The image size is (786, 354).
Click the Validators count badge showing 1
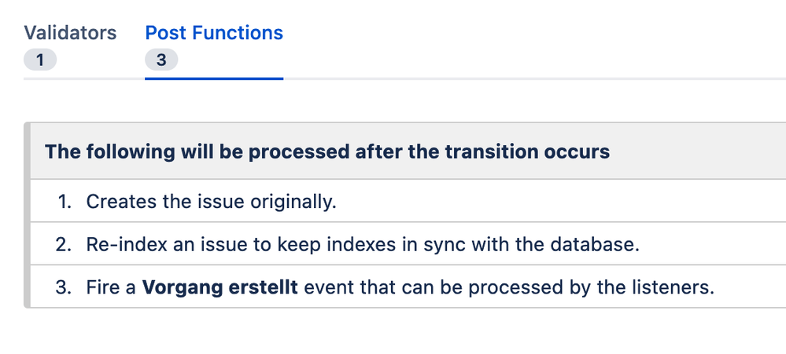40,60
